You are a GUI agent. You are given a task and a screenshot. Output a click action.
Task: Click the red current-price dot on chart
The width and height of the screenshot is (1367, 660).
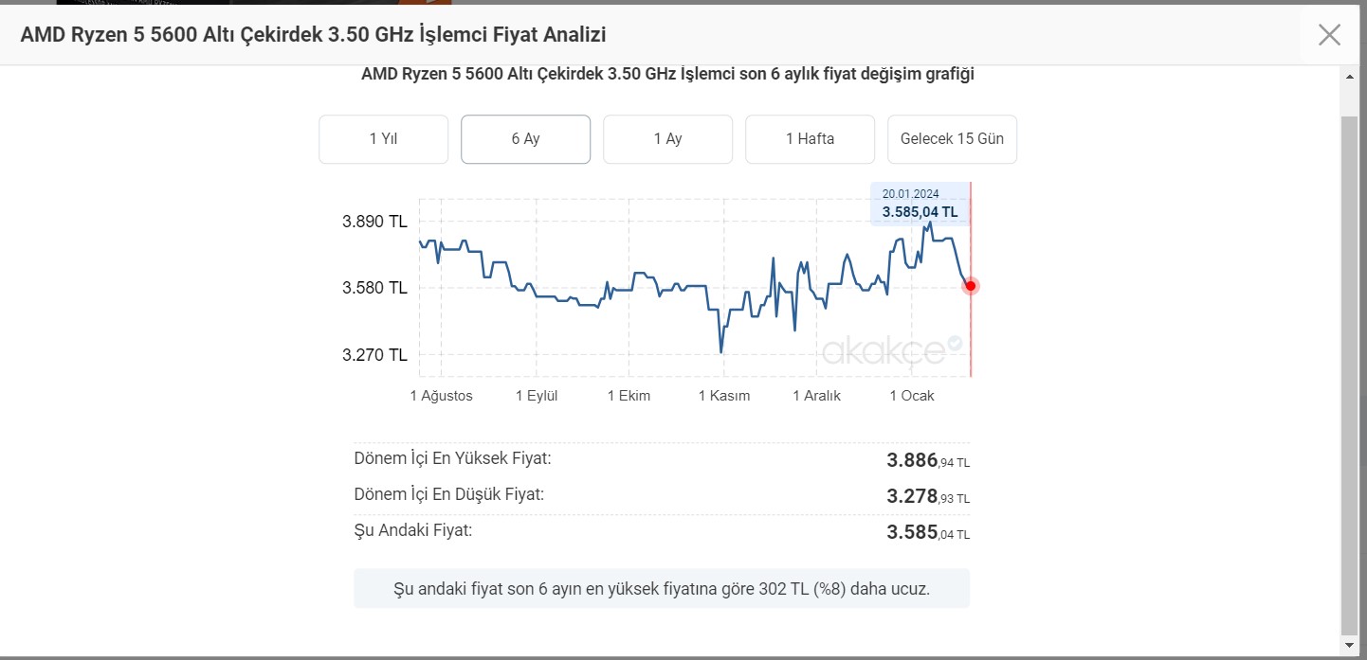pos(970,286)
